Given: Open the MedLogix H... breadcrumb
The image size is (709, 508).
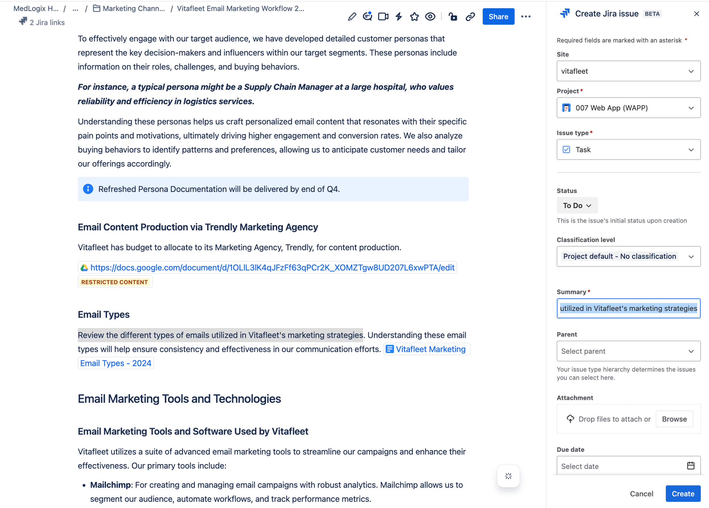Looking at the screenshot, I should pos(35,8).
